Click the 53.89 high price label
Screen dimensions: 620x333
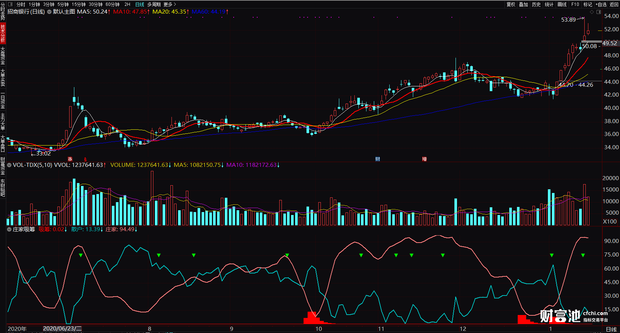tap(568, 20)
